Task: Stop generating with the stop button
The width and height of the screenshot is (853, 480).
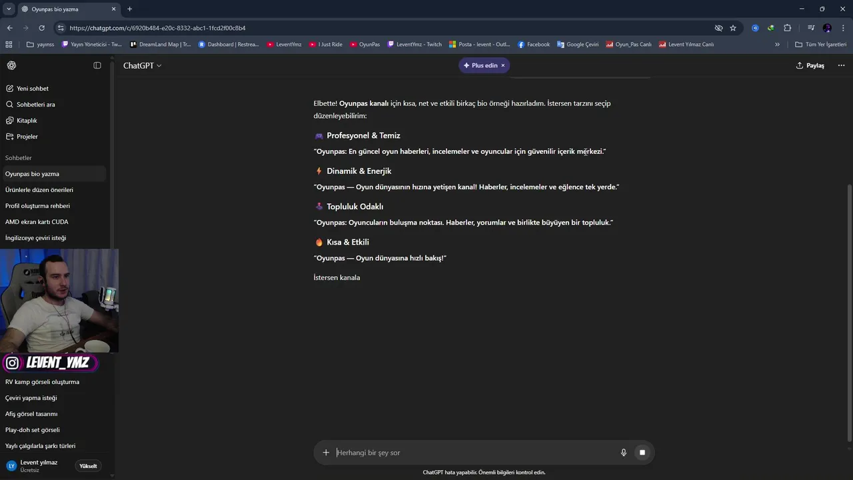Action: (642, 453)
